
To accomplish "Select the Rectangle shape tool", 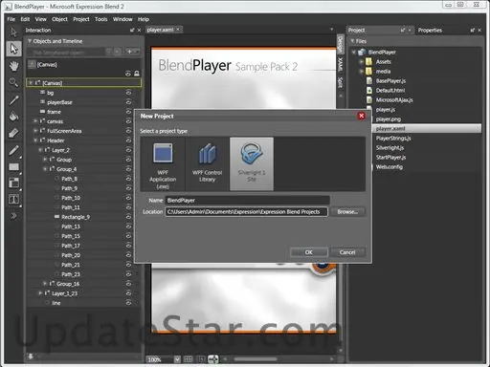I will coord(13,167).
